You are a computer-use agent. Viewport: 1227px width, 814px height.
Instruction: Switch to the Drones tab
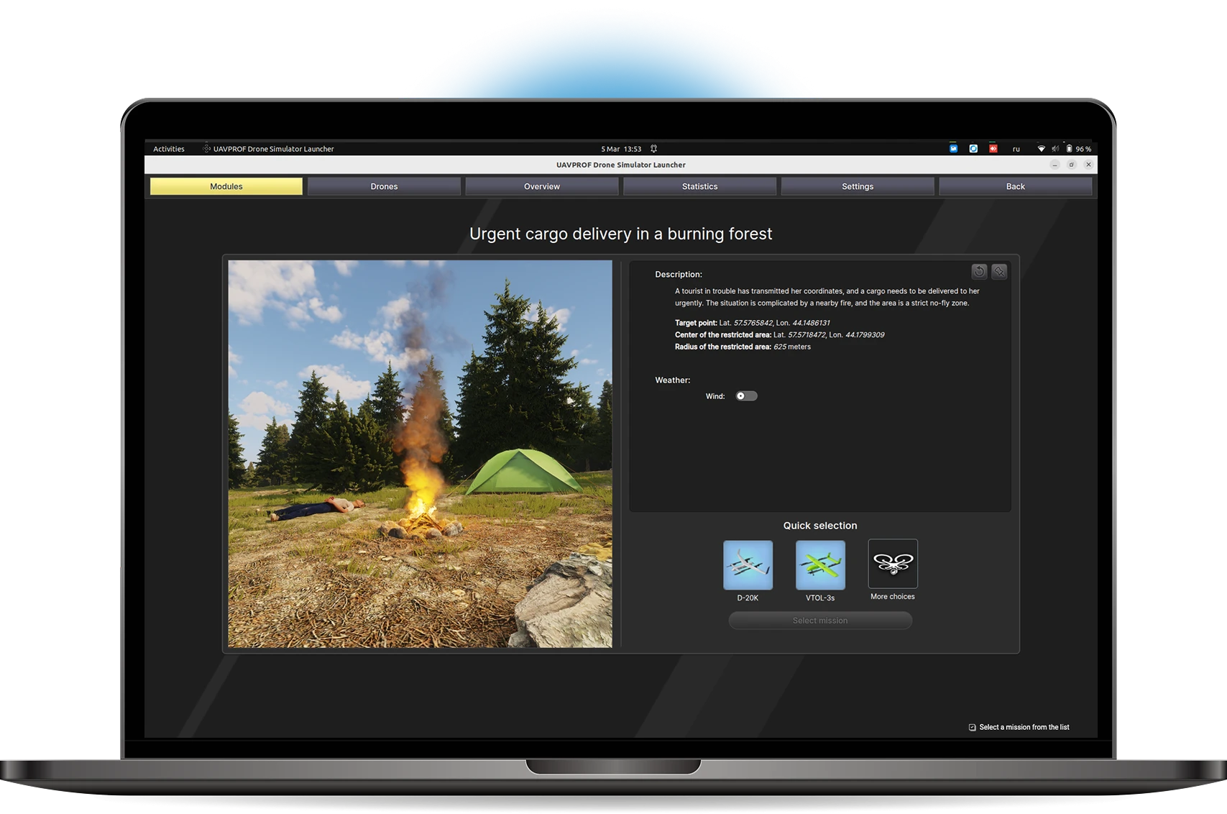(x=384, y=186)
